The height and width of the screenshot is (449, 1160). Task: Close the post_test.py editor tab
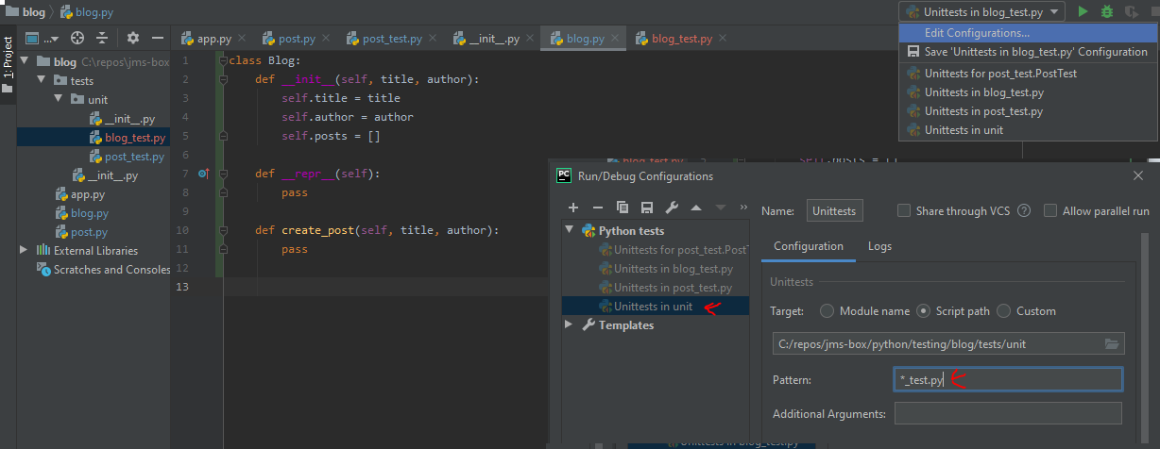point(432,39)
